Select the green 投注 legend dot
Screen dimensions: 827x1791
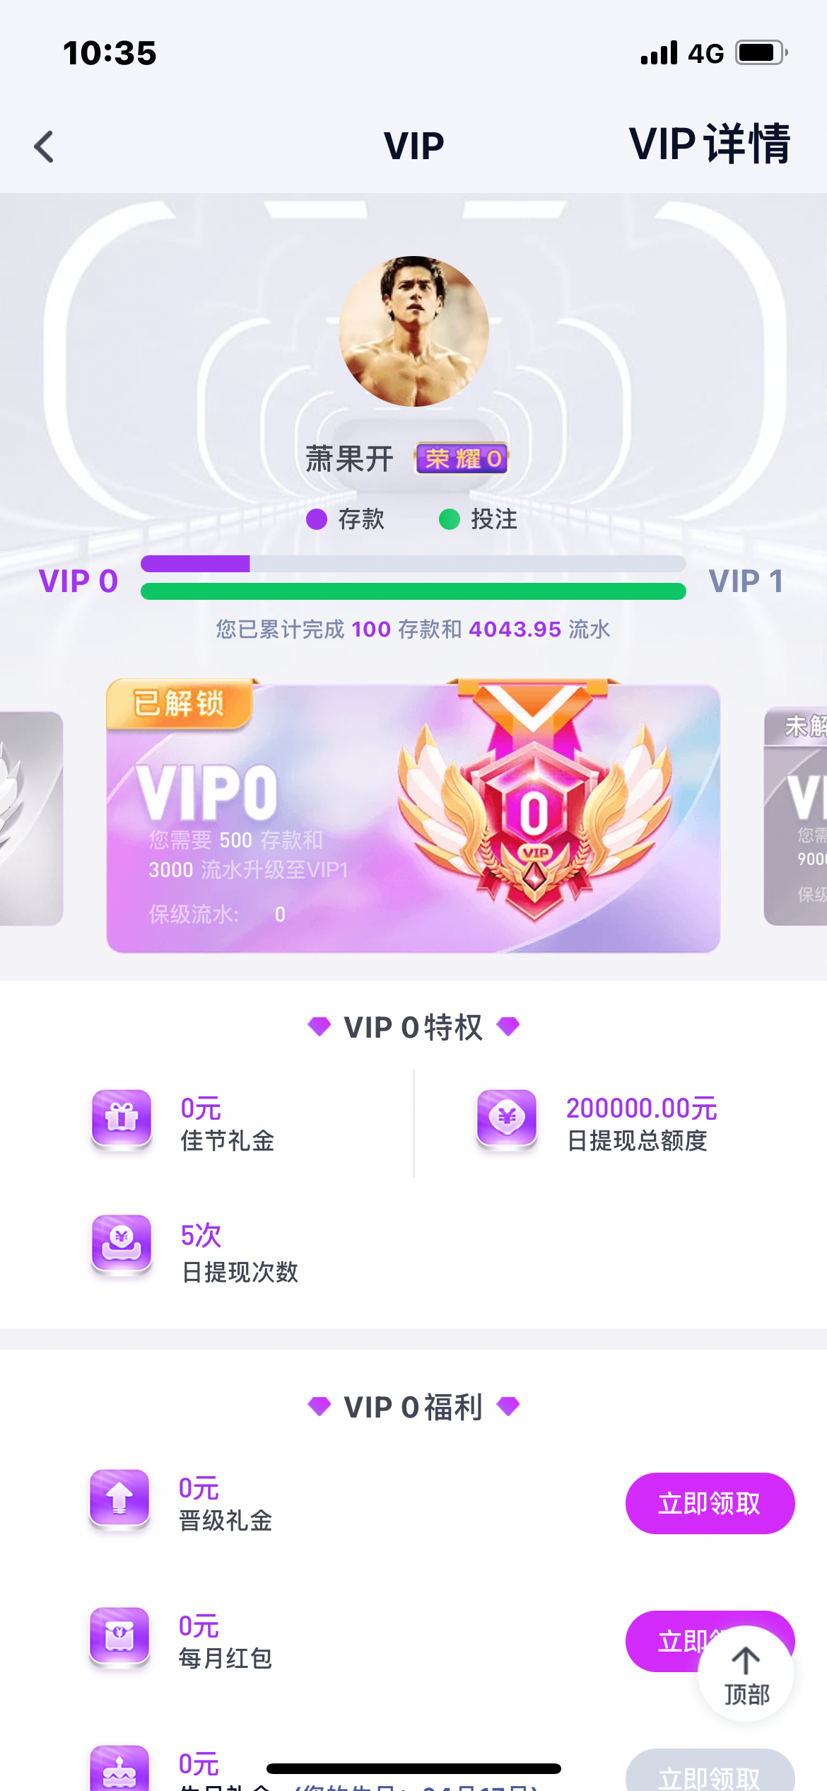450,519
